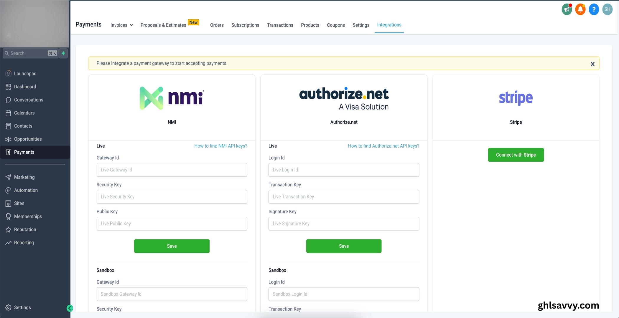Open How to find NMI API keys link
The width and height of the screenshot is (619, 318).
pyautogui.click(x=221, y=146)
